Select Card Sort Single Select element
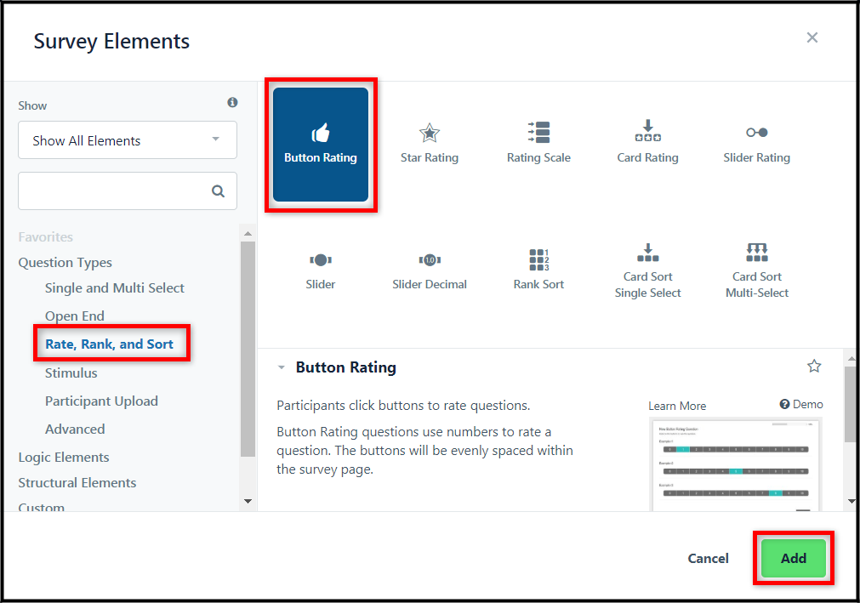The height and width of the screenshot is (603, 860). click(x=647, y=270)
